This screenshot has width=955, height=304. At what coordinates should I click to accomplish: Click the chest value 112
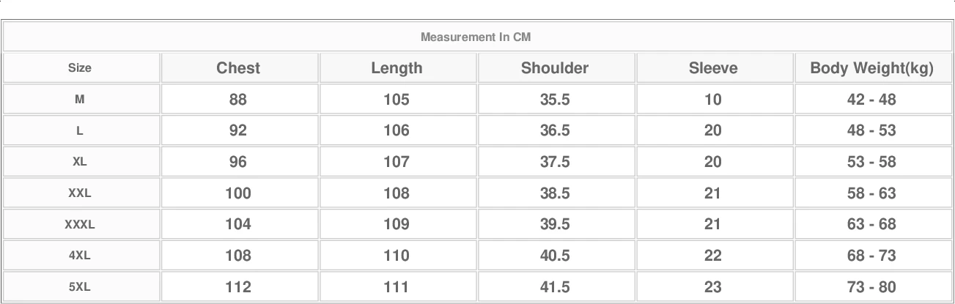(238, 287)
